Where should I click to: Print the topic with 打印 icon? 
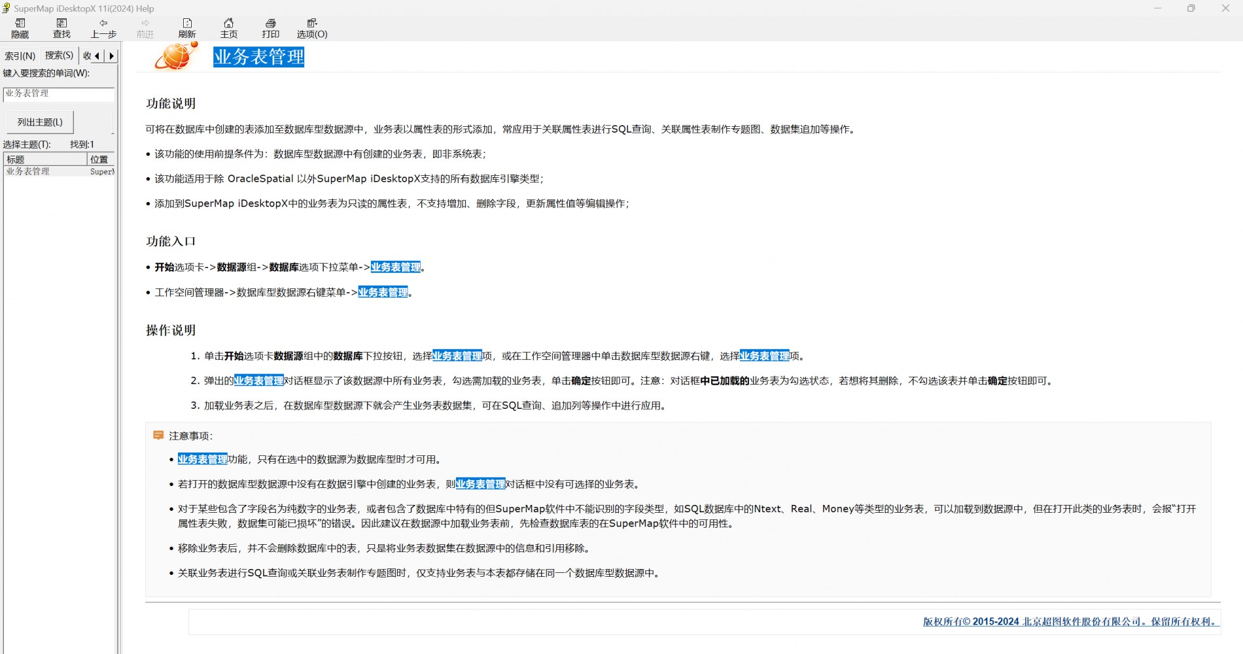[270, 28]
